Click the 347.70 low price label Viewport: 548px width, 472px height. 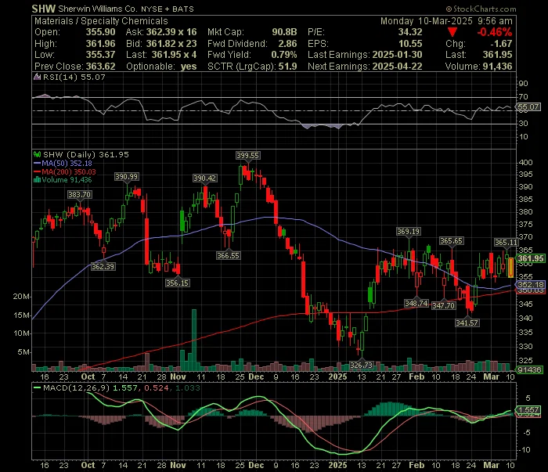(x=443, y=306)
